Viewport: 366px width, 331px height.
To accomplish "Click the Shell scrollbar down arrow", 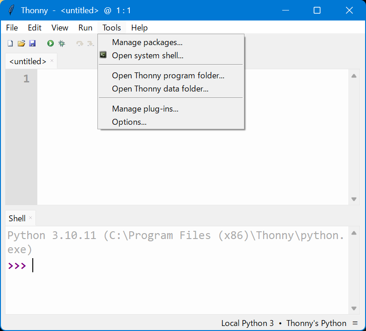I will click(354, 308).
